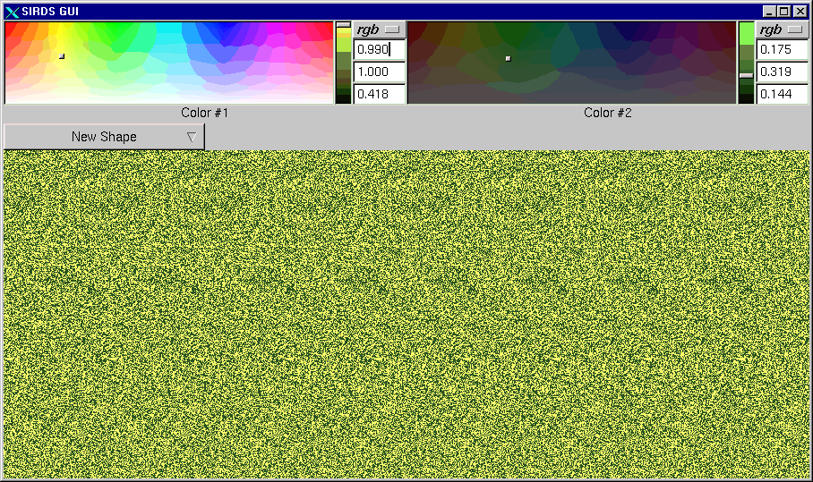Maximize the SIRDS GUI window

point(784,12)
